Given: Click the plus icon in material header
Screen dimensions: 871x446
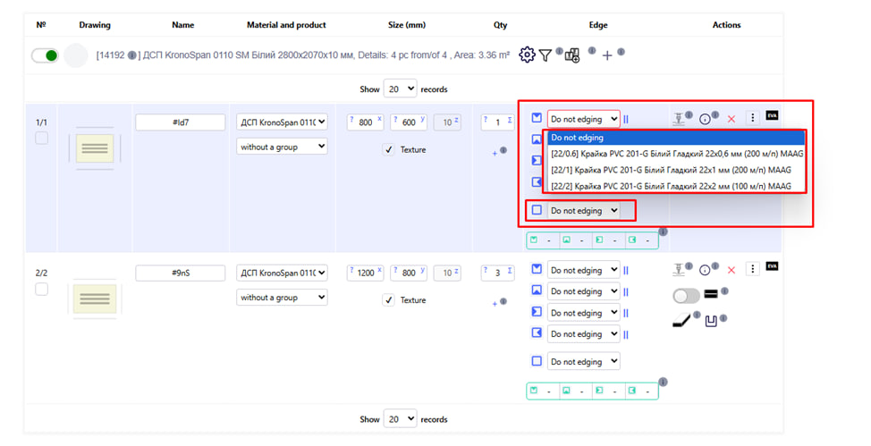Looking at the screenshot, I should pos(607,55).
